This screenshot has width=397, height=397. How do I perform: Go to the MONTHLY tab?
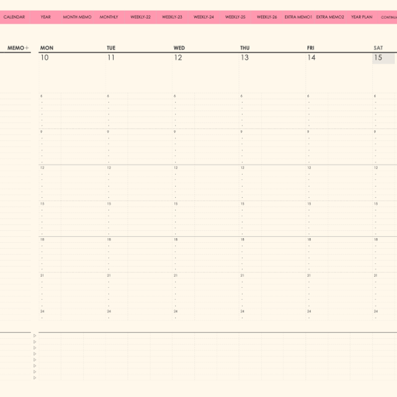[x=109, y=17]
